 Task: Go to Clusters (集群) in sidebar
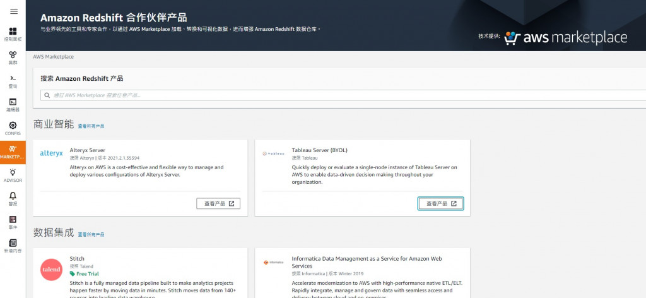pyautogui.click(x=13, y=57)
